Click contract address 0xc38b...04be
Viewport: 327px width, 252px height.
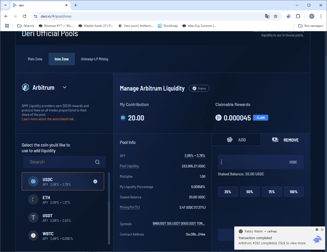(196, 234)
